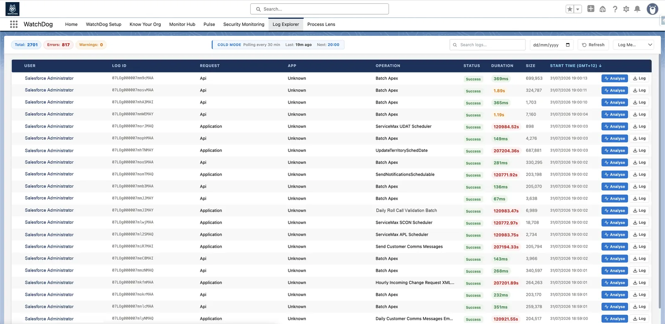This screenshot has height=324, width=665.
Task: Click the Search logs input field
Action: coord(488,45)
